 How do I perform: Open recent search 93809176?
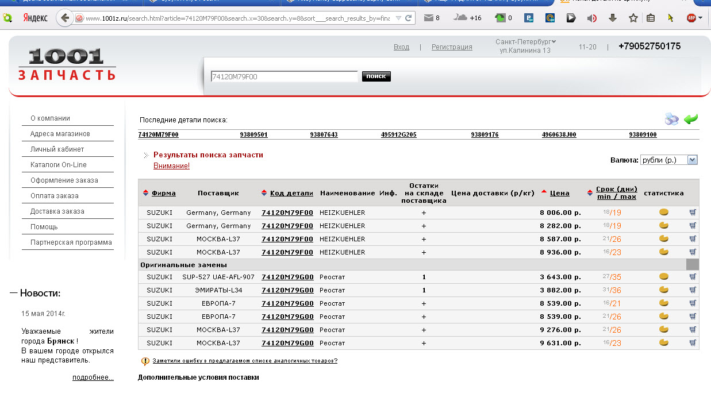point(485,135)
